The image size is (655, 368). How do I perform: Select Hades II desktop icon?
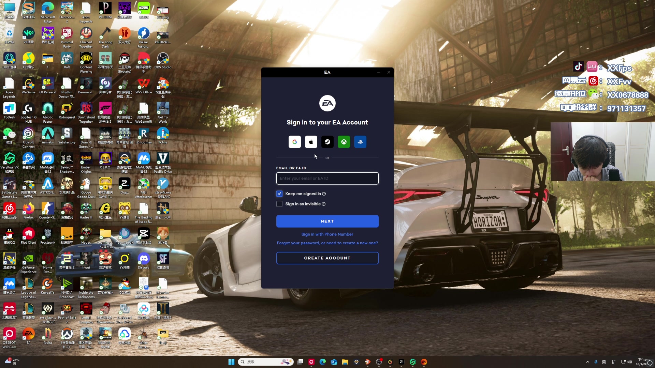[x=86, y=211]
